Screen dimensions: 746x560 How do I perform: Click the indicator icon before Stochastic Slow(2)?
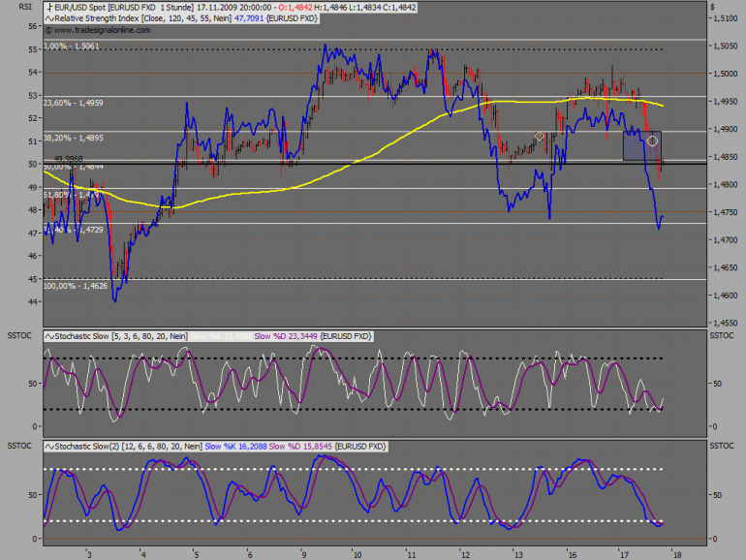point(49,447)
